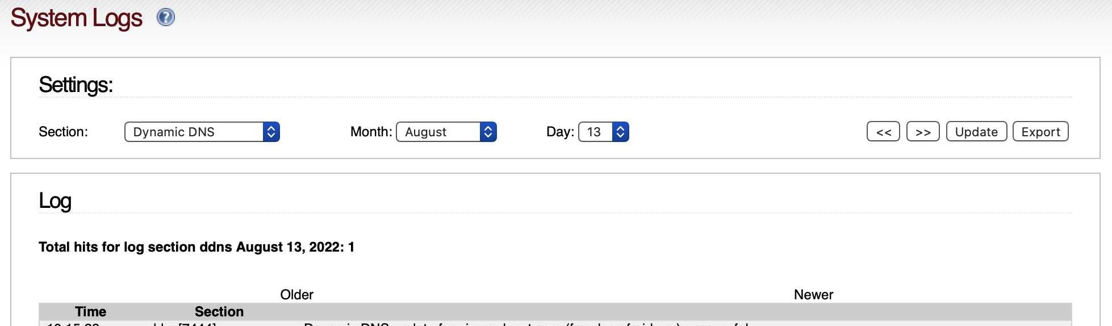Open the Month dropdown showing August

(446, 132)
